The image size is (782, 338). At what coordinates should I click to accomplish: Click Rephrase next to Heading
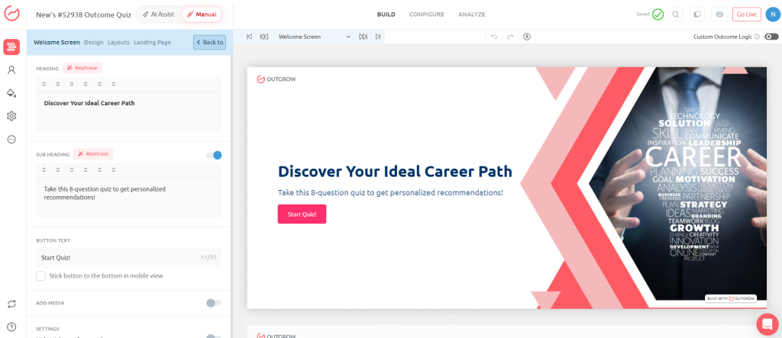pyautogui.click(x=82, y=68)
